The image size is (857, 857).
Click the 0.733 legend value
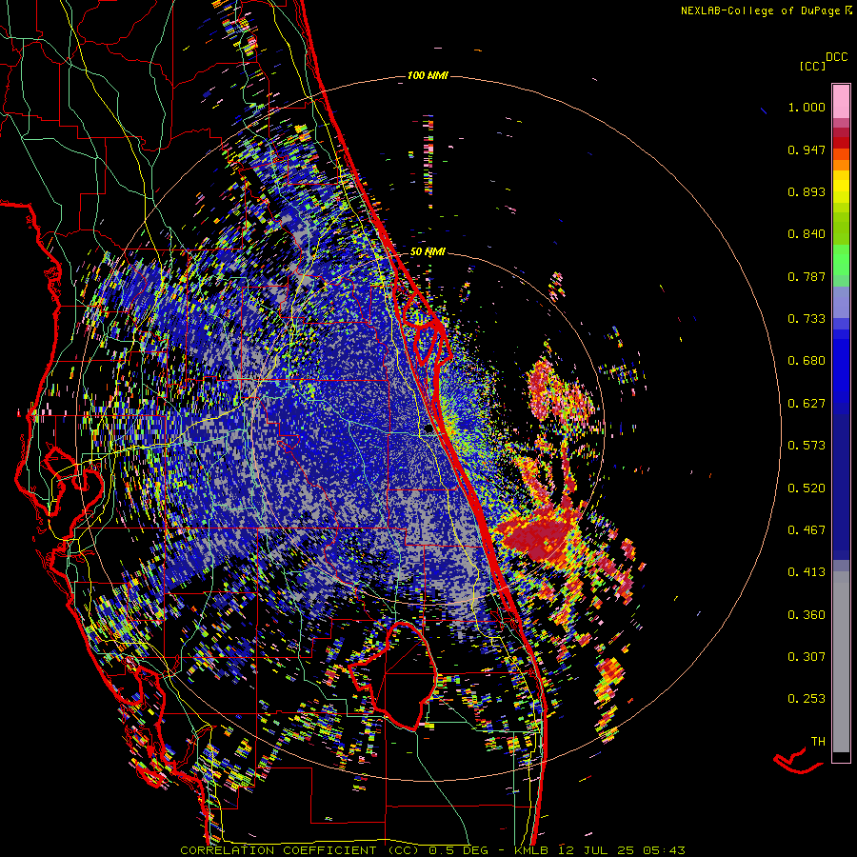[x=807, y=319]
